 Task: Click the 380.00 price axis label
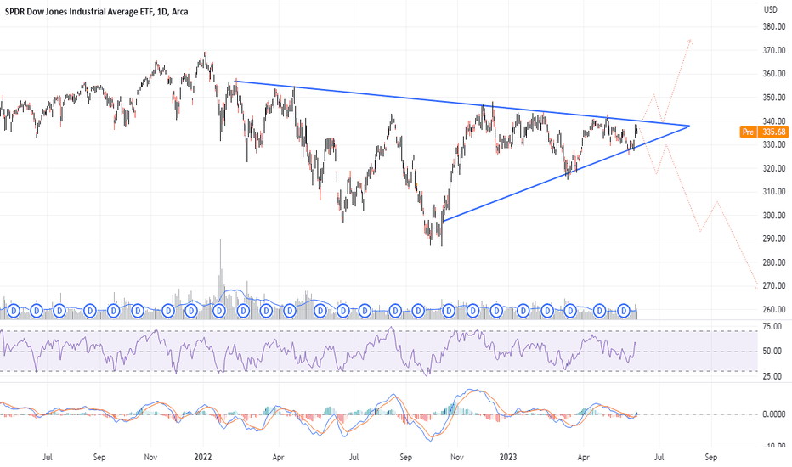coord(774,27)
